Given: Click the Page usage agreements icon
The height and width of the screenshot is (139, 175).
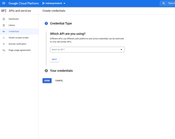Looking at the screenshot, I should [x=4, y=50].
